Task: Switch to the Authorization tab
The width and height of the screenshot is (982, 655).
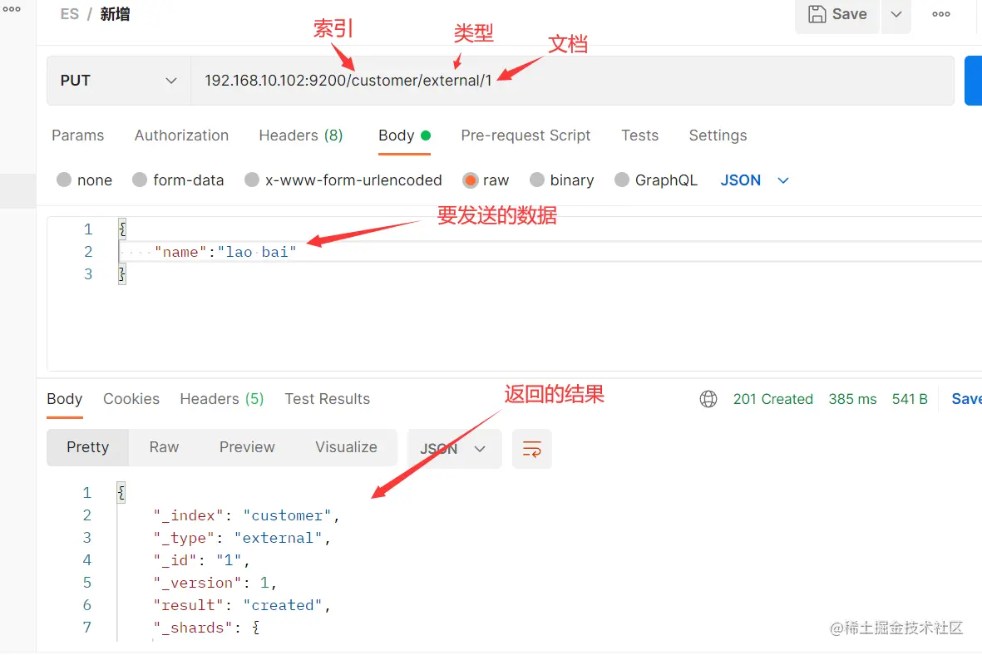Action: point(181,135)
